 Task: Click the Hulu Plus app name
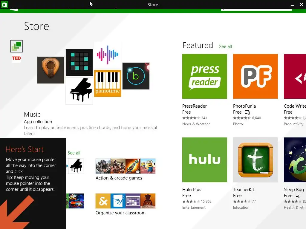[x=192, y=190]
